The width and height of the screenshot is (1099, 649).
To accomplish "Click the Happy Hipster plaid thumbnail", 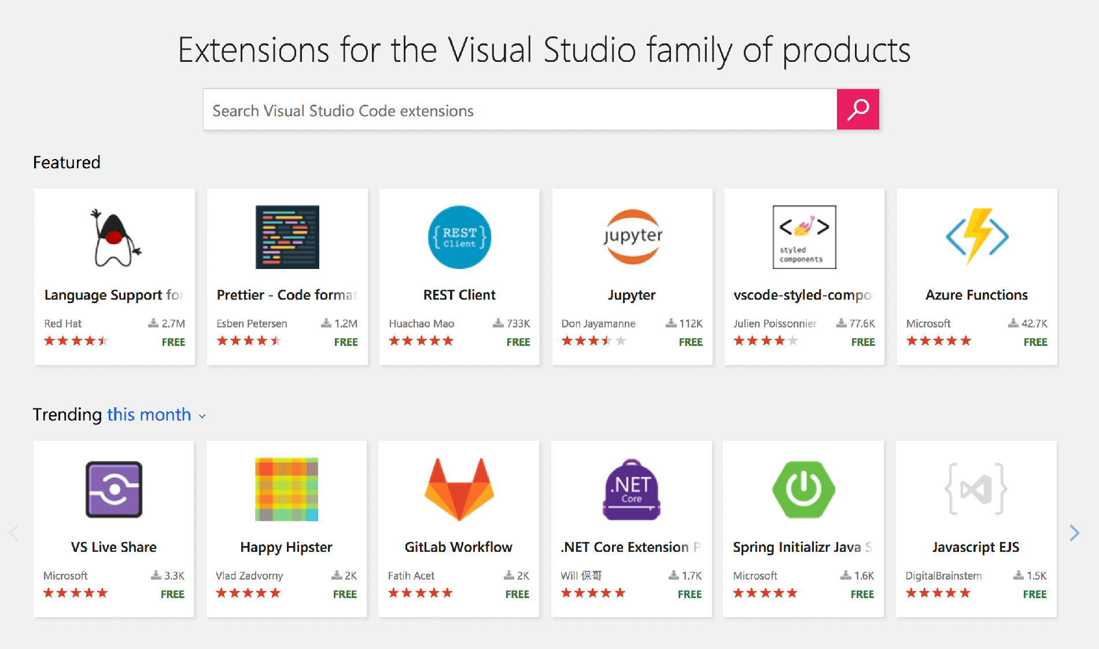I will [286, 489].
